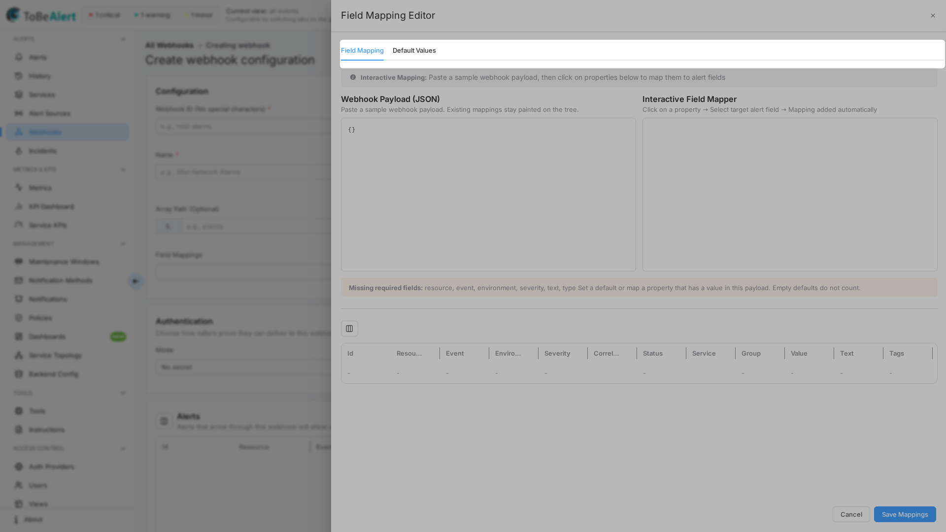
Task: Open KPI Dashboard in the sidebar
Action: tap(68, 206)
